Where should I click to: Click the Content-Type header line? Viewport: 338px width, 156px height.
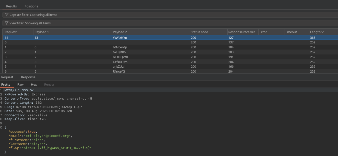point(48,99)
